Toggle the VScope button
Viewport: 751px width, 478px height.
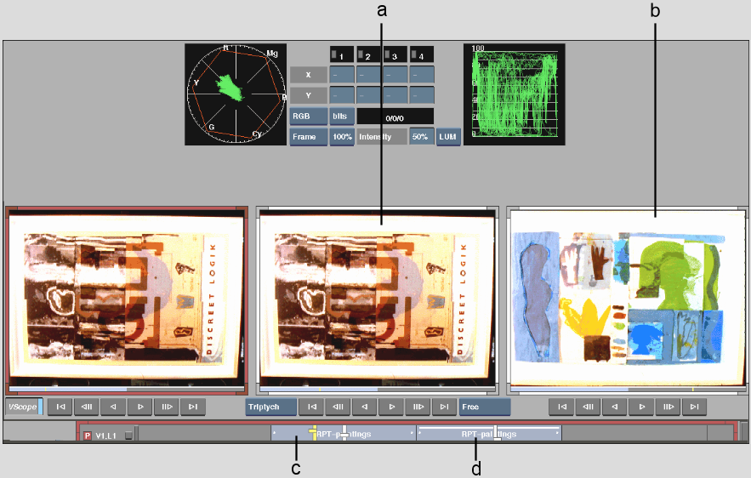click(24, 407)
